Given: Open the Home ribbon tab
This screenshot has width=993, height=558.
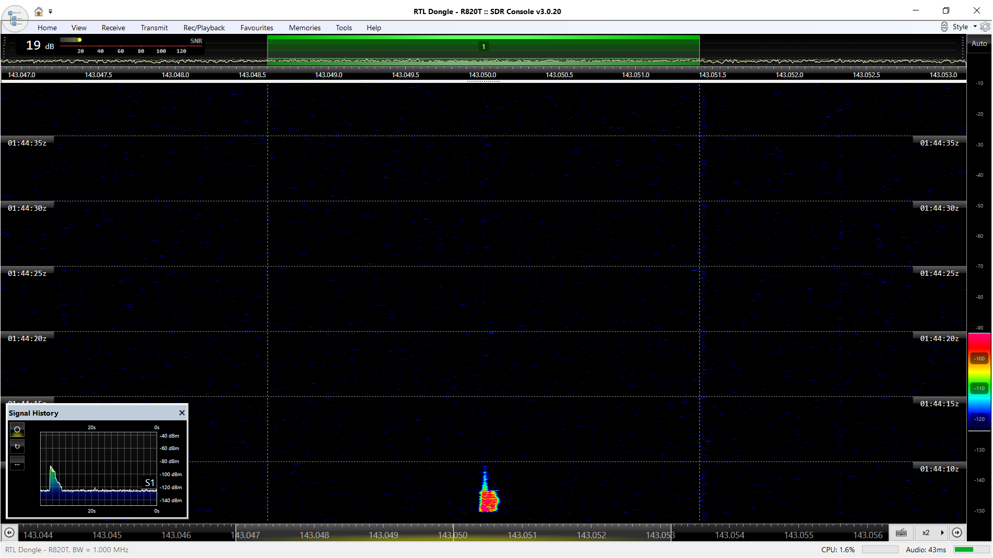Looking at the screenshot, I should coord(47,28).
